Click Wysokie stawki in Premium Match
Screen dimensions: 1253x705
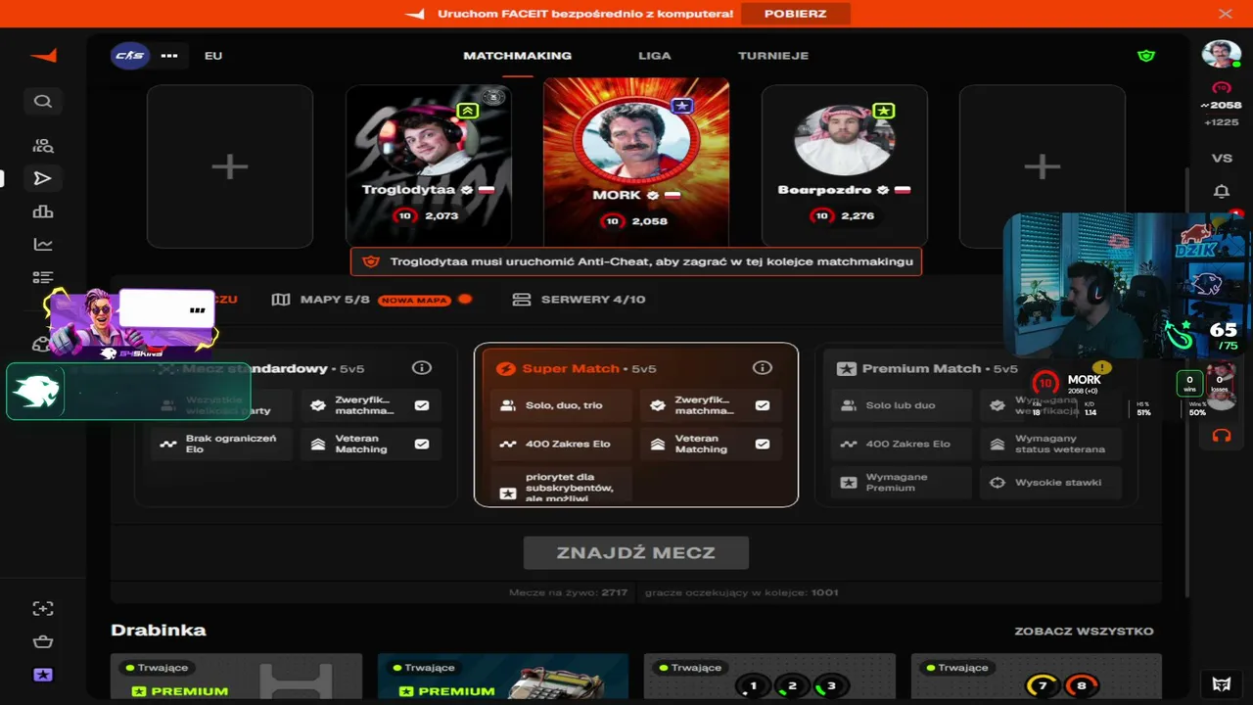coord(1050,482)
